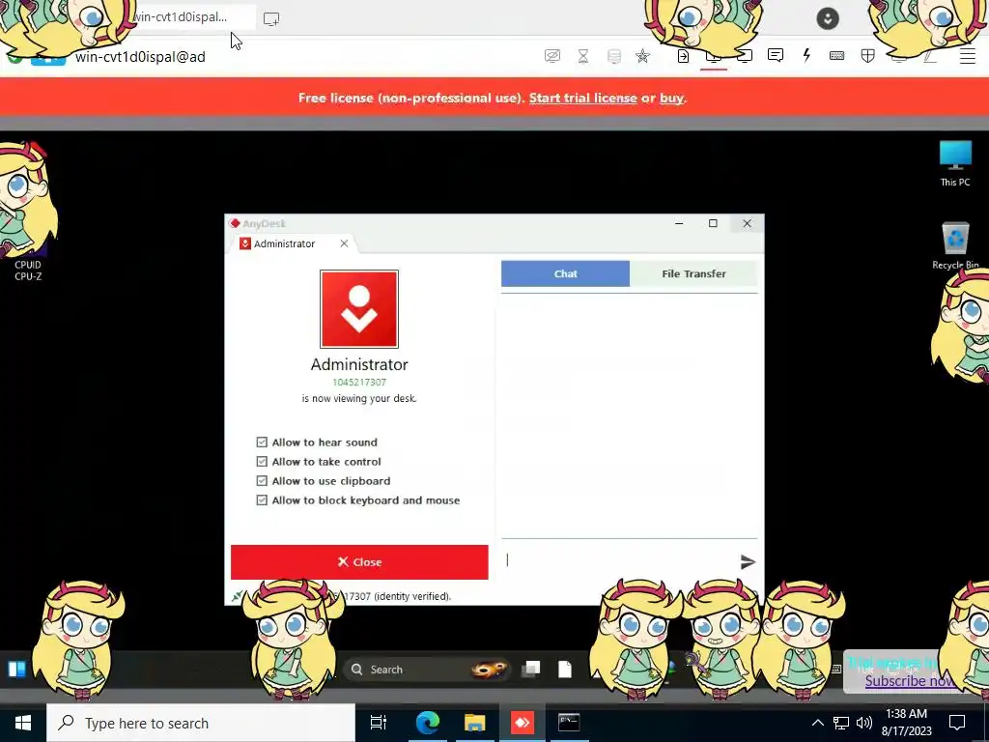
Task: Click the buy link in banner
Action: tap(671, 98)
